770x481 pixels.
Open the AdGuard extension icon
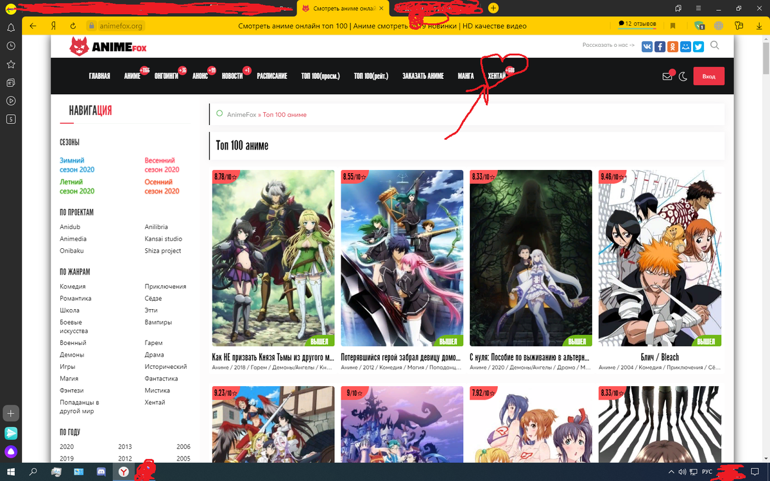[699, 26]
